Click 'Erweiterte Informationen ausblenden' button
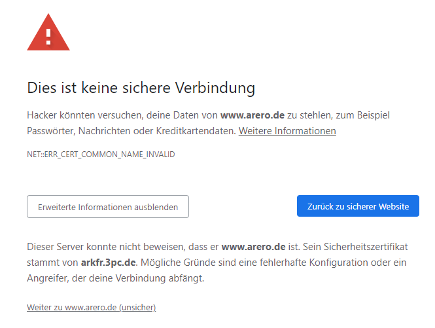 (x=108, y=207)
